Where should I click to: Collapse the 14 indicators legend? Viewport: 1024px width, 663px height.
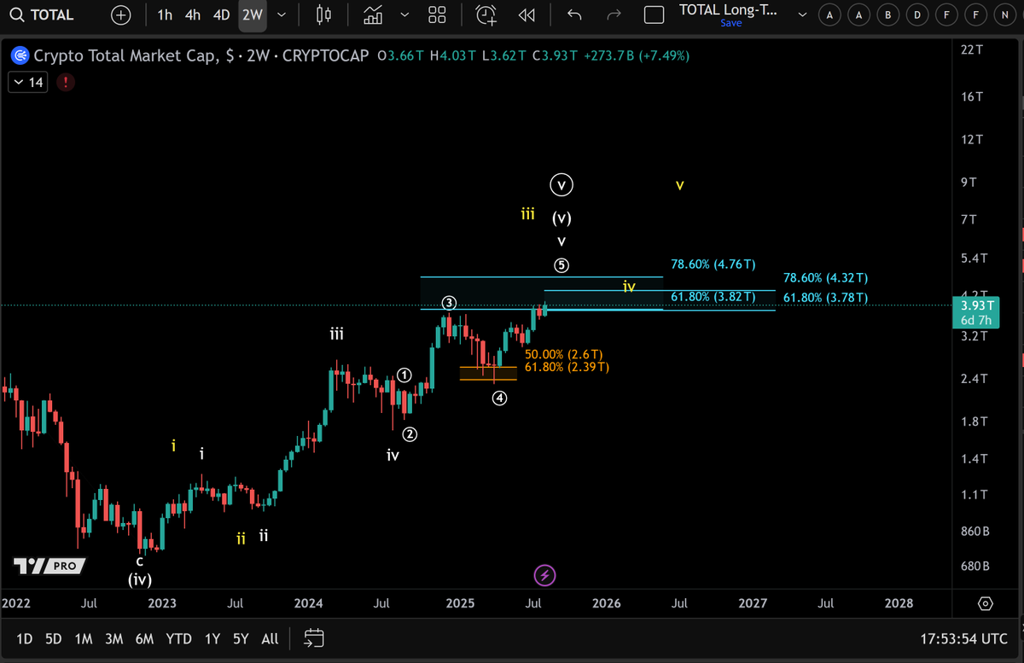click(29, 83)
